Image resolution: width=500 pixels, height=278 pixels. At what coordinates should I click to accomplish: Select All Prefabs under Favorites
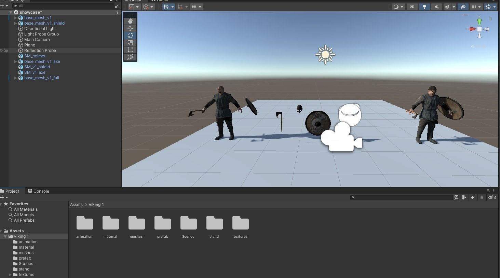pyautogui.click(x=24, y=220)
